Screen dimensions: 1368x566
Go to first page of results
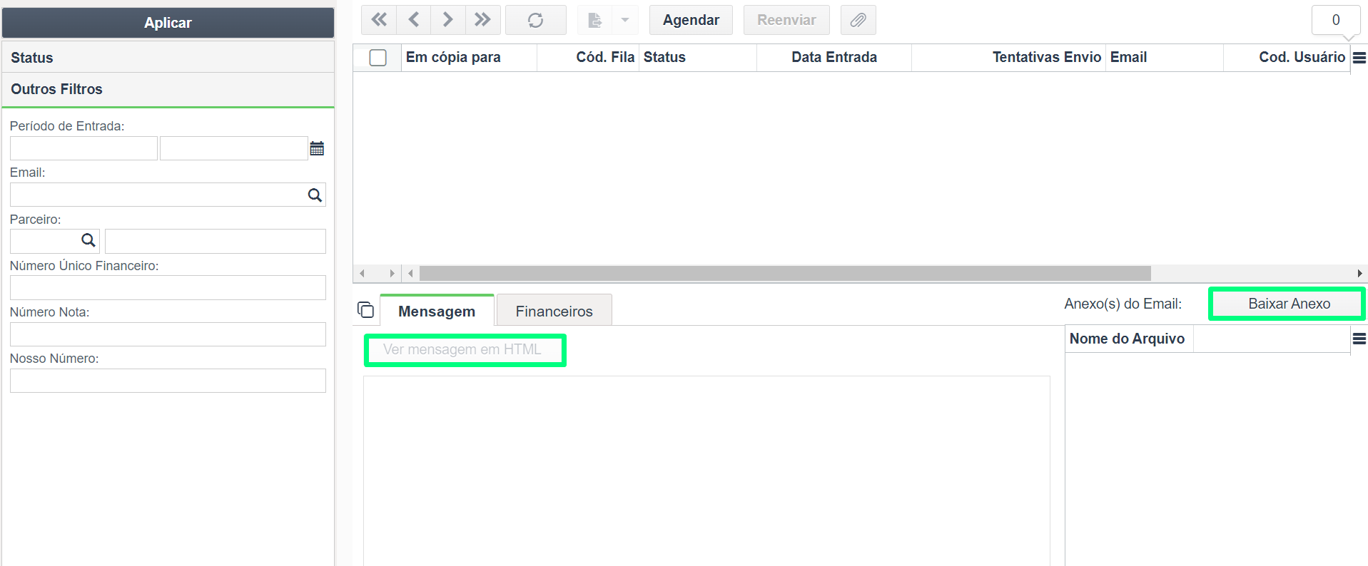coord(379,20)
